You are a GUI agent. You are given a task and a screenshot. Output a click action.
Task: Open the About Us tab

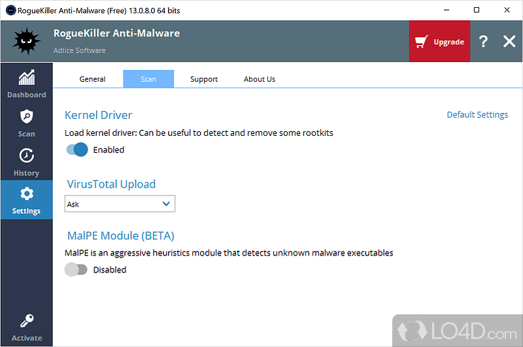tap(260, 79)
